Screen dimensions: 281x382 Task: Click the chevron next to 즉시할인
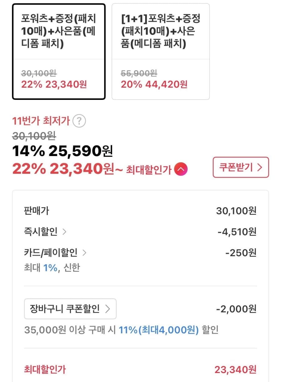(64, 232)
